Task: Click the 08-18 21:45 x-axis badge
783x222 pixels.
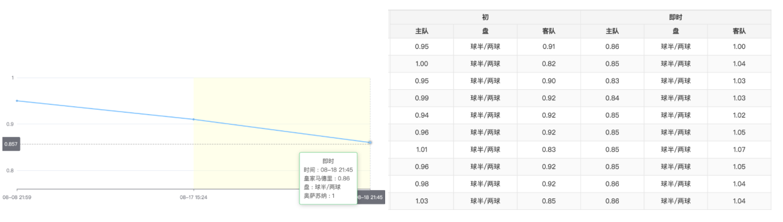Action: pyautogui.click(x=369, y=197)
